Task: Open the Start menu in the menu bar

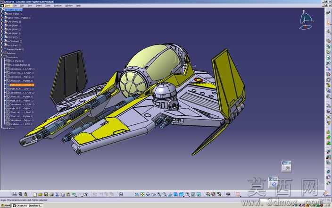Action: (7, 6)
